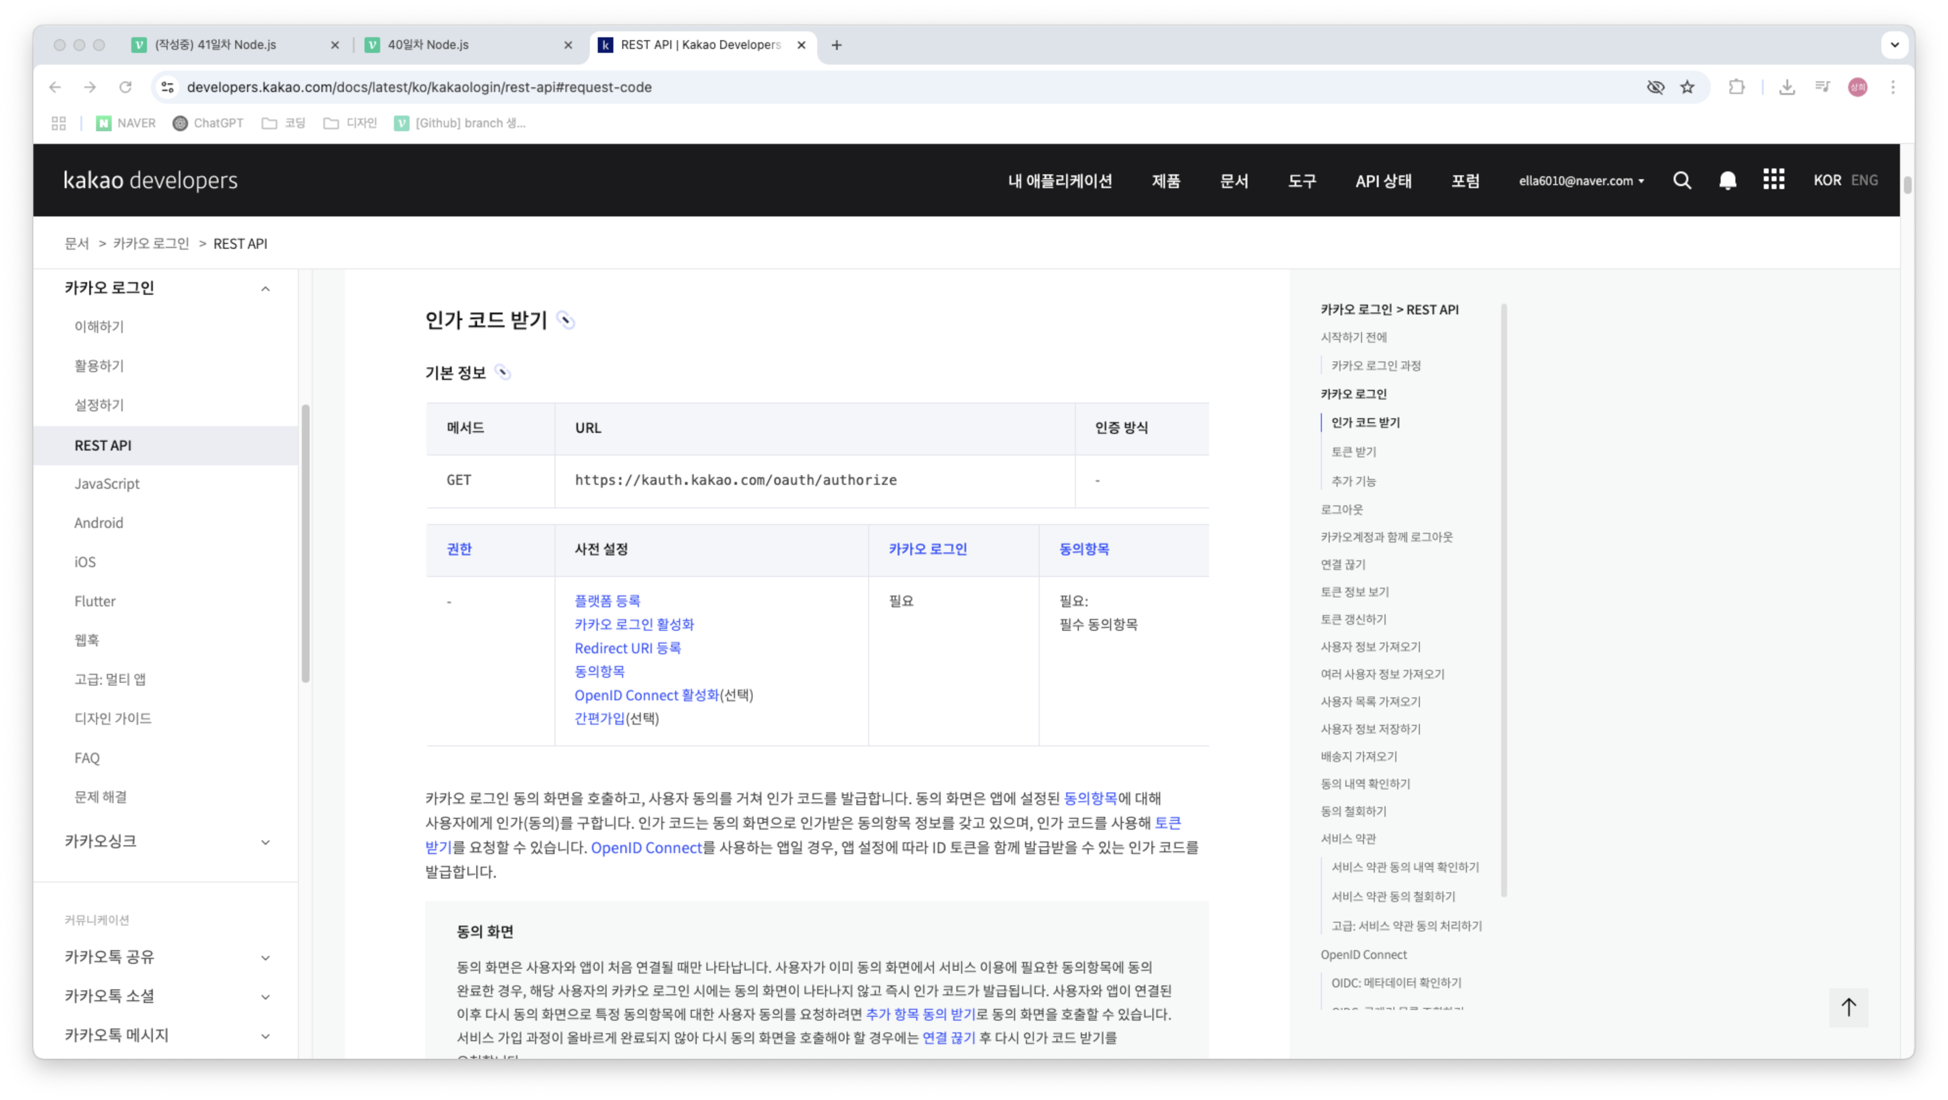Open the NAVER bookmark
1948x1100 pixels.
click(x=126, y=123)
